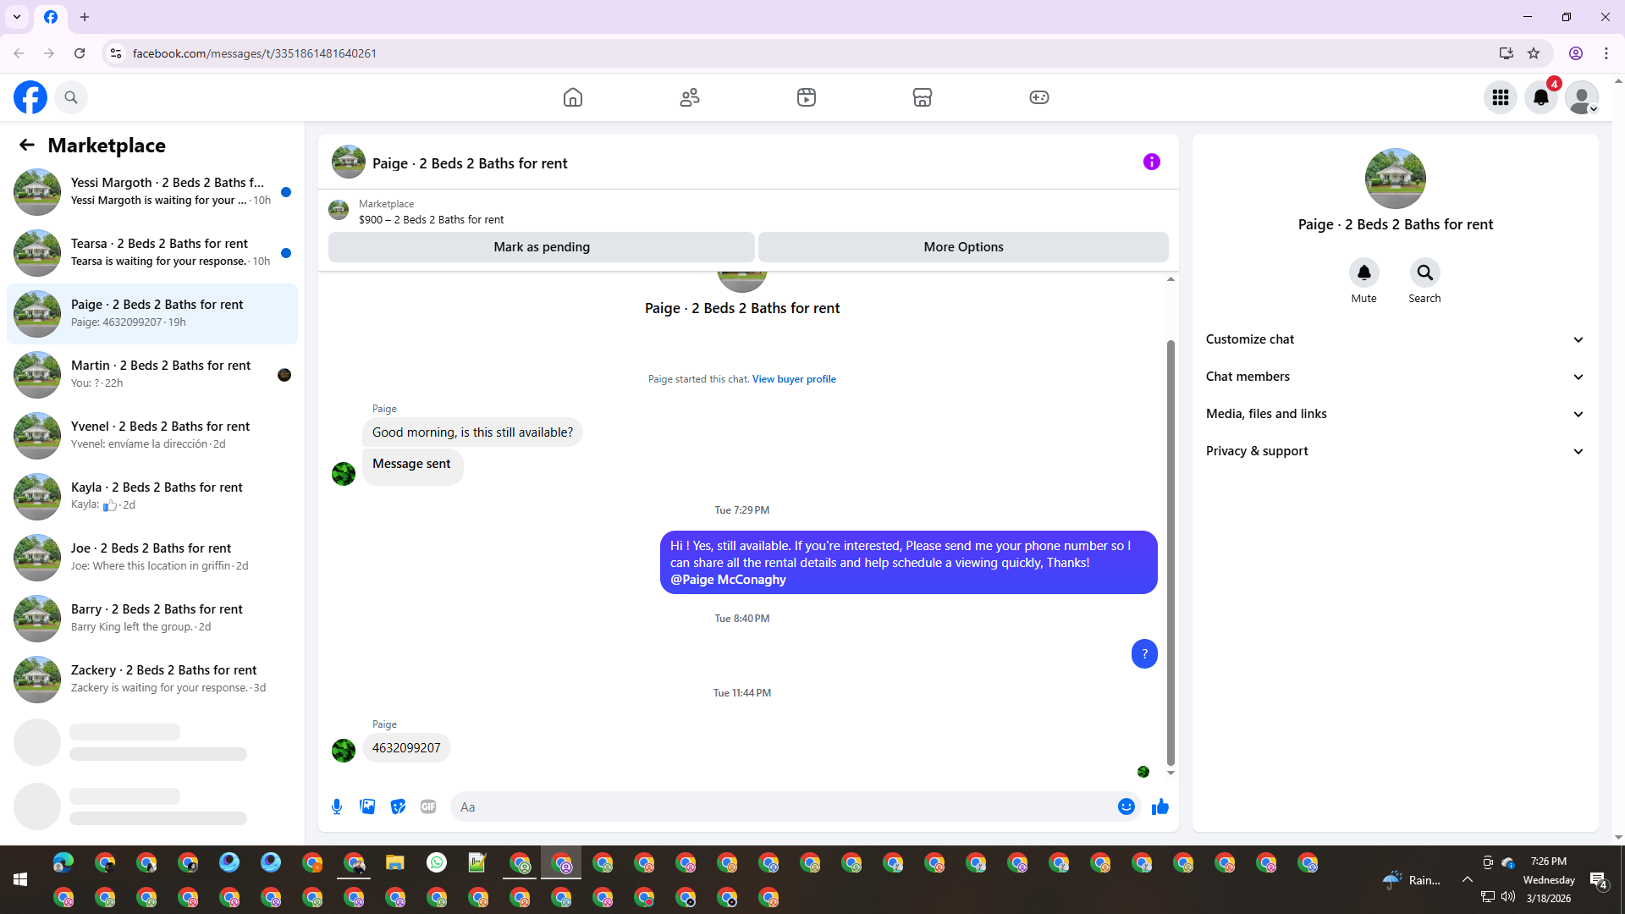Open the GIF picker icon

point(428,807)
